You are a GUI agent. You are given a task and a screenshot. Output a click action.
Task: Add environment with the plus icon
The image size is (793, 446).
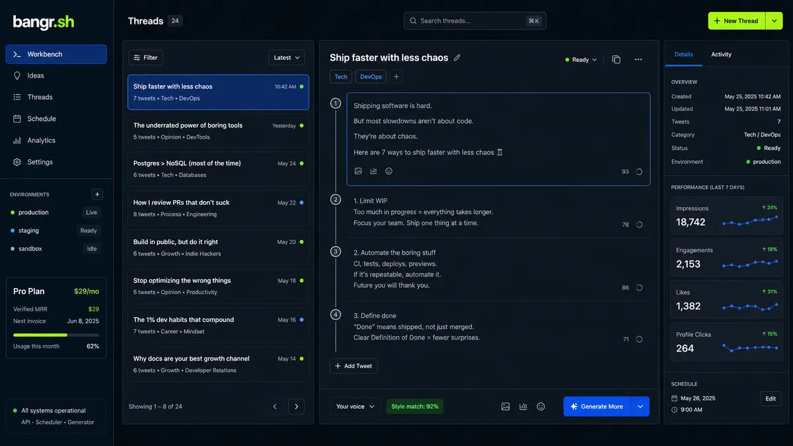pyautogui.click(x=97, y=194)
